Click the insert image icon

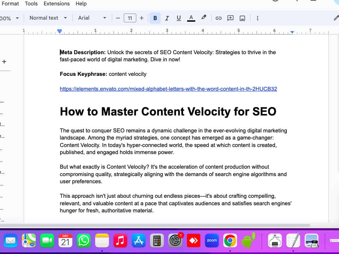coord(242,18)
